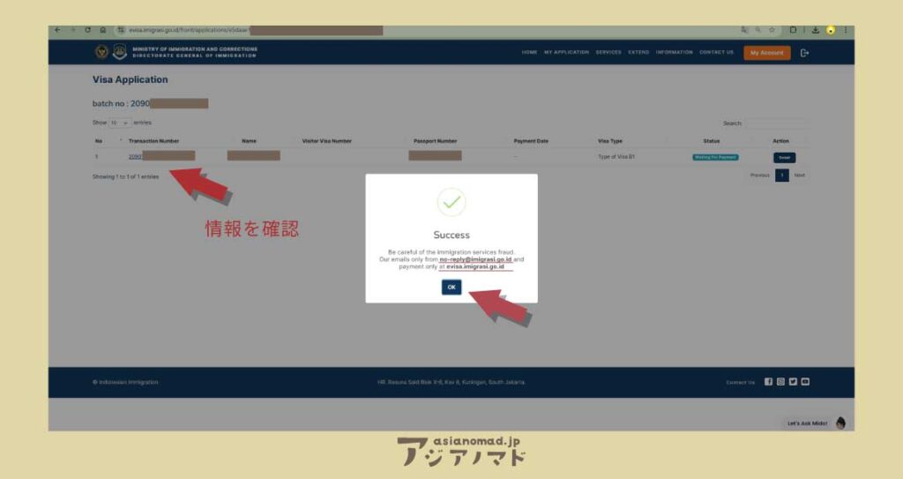Click the Search input field
The image size is (903, 479).
(x=776, y=123)
